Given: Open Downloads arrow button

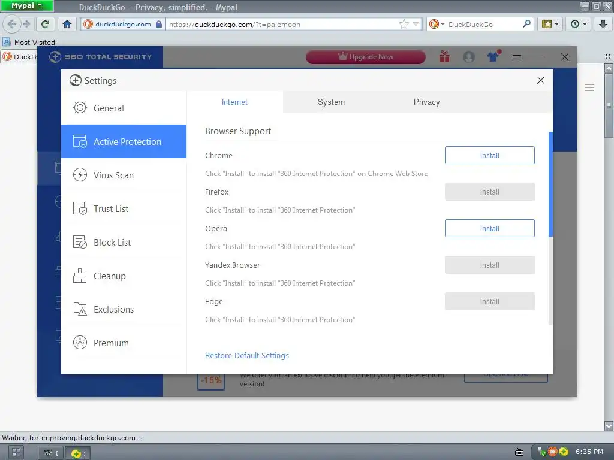Looking at the screenshot, I should tap(603, 24).
